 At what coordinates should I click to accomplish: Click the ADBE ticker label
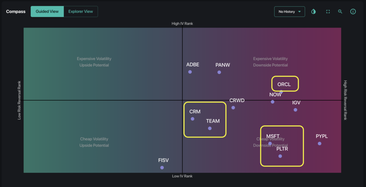(x=193, y=65)
